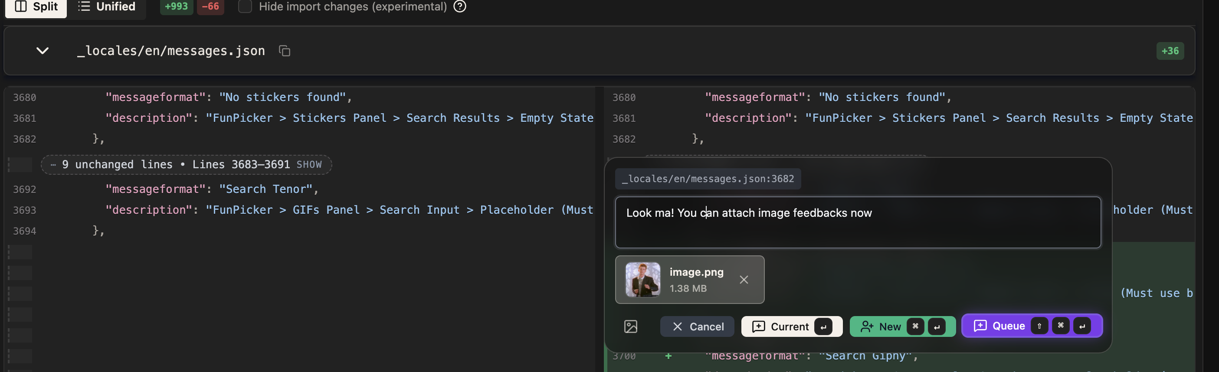The height and width of the screenshot is (372, 1219).
Task: Select left pane line number 3694
Action: tap(24, 231)
